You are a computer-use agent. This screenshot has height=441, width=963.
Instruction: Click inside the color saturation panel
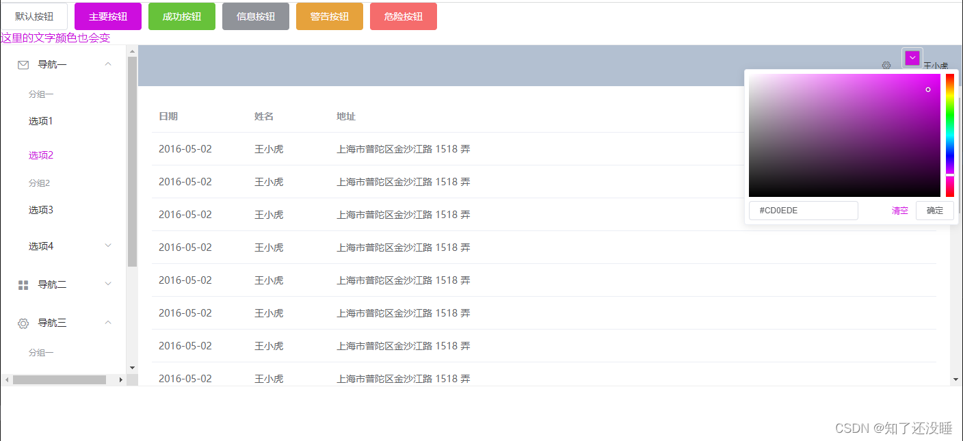coord(845,135)
